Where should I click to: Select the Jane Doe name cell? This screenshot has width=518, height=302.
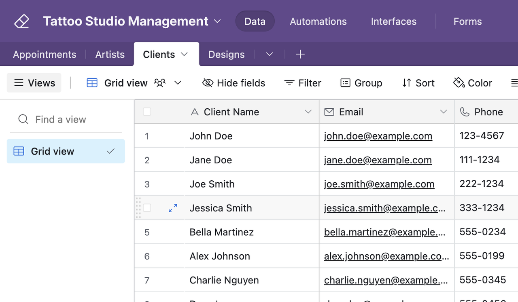point(251,160)
